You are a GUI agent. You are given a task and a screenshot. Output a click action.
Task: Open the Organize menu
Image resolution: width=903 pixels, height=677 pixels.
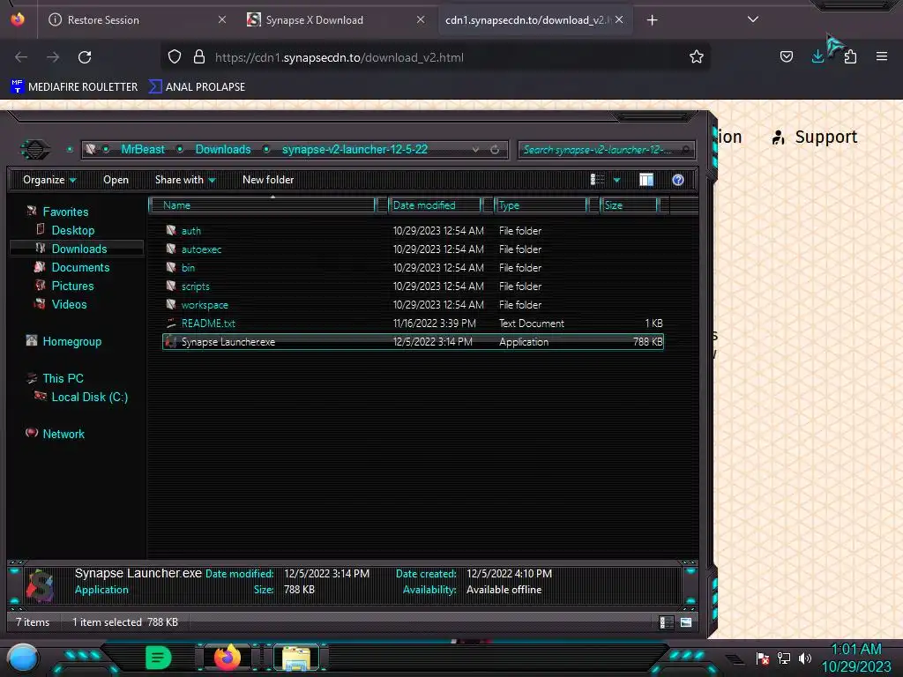pos(49,180)
